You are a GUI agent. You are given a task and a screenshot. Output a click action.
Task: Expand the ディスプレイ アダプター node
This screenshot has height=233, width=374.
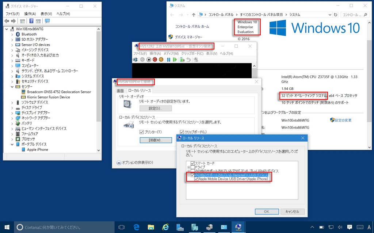tap(12, 113)
